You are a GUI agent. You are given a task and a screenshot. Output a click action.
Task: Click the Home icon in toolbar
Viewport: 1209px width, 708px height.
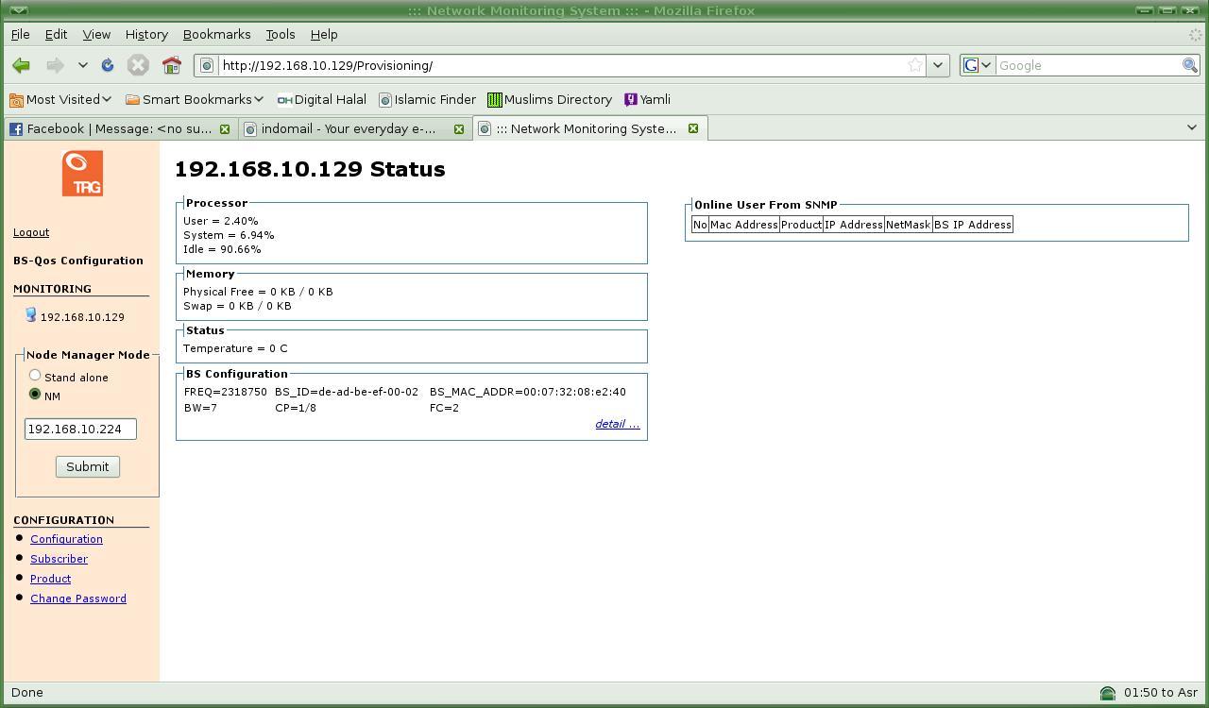point(171,65)
